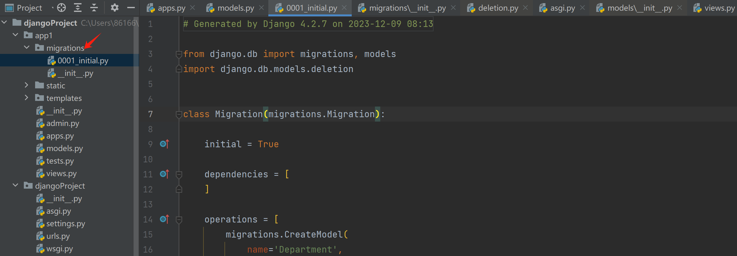Click override gutter icon beside operations line
Viewport: 737px width, 256px height.
pos(164,219)
